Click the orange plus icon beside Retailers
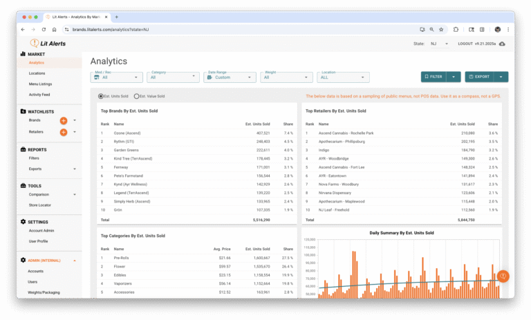The image size is (531, 320). click(x=64, y=131)
